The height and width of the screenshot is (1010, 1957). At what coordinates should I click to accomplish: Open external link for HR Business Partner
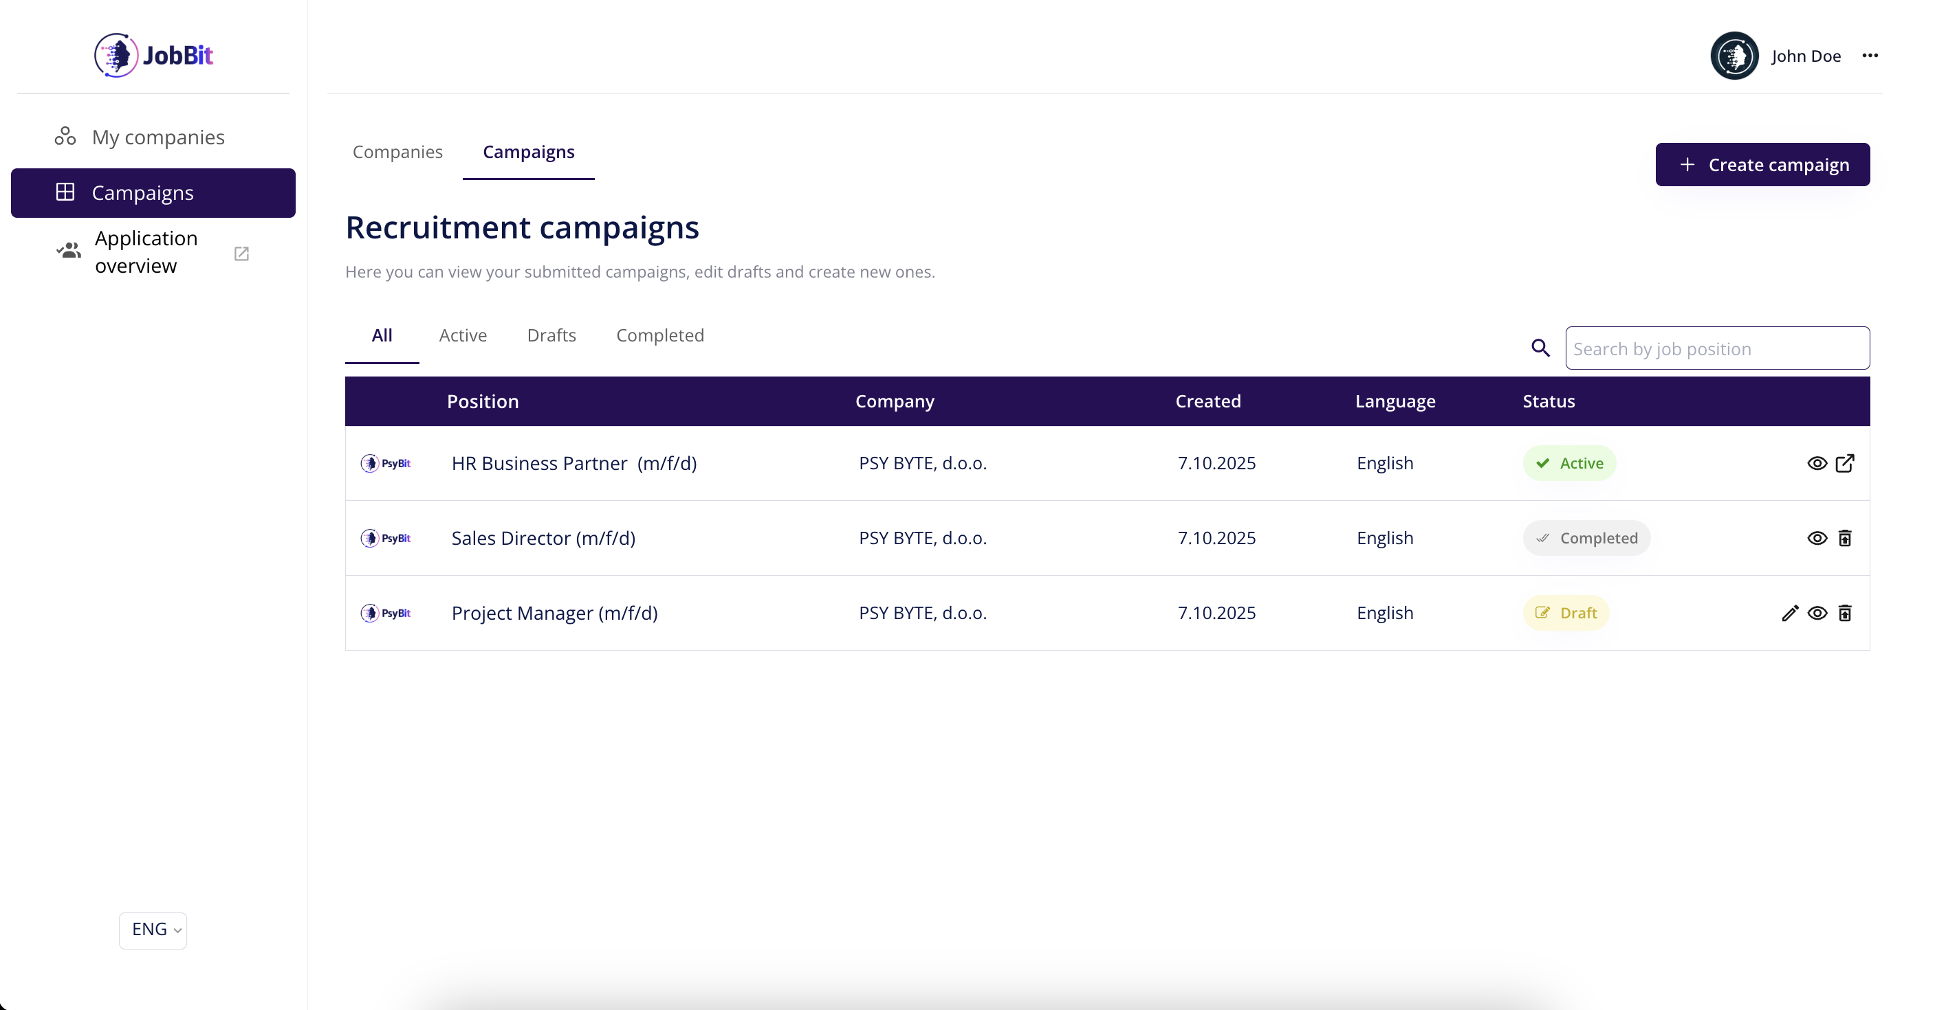(1844, 463)
